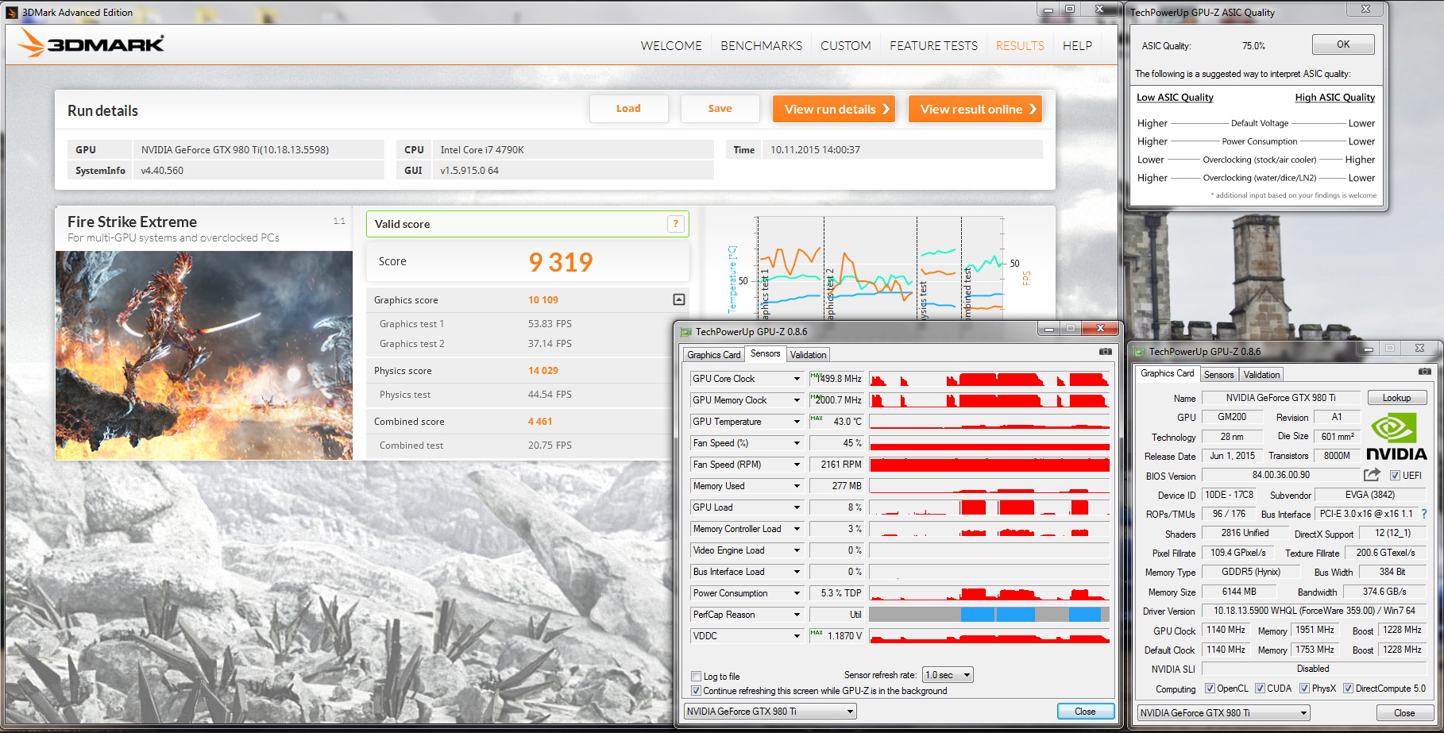Click the 3DMark logo in the header
The height and width of the screenshot is (733, 1444).
click(x=91, y=43)
